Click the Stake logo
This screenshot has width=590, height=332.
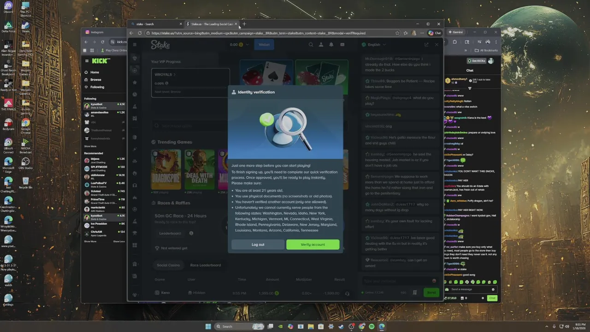point(160,45)
